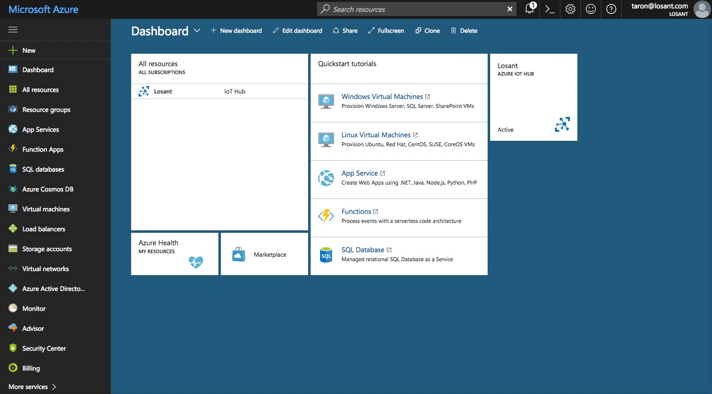This screenshot has width=712, height=394.
Task: Open the Cloud Shell terminal icon
Action: coord(549,9)
